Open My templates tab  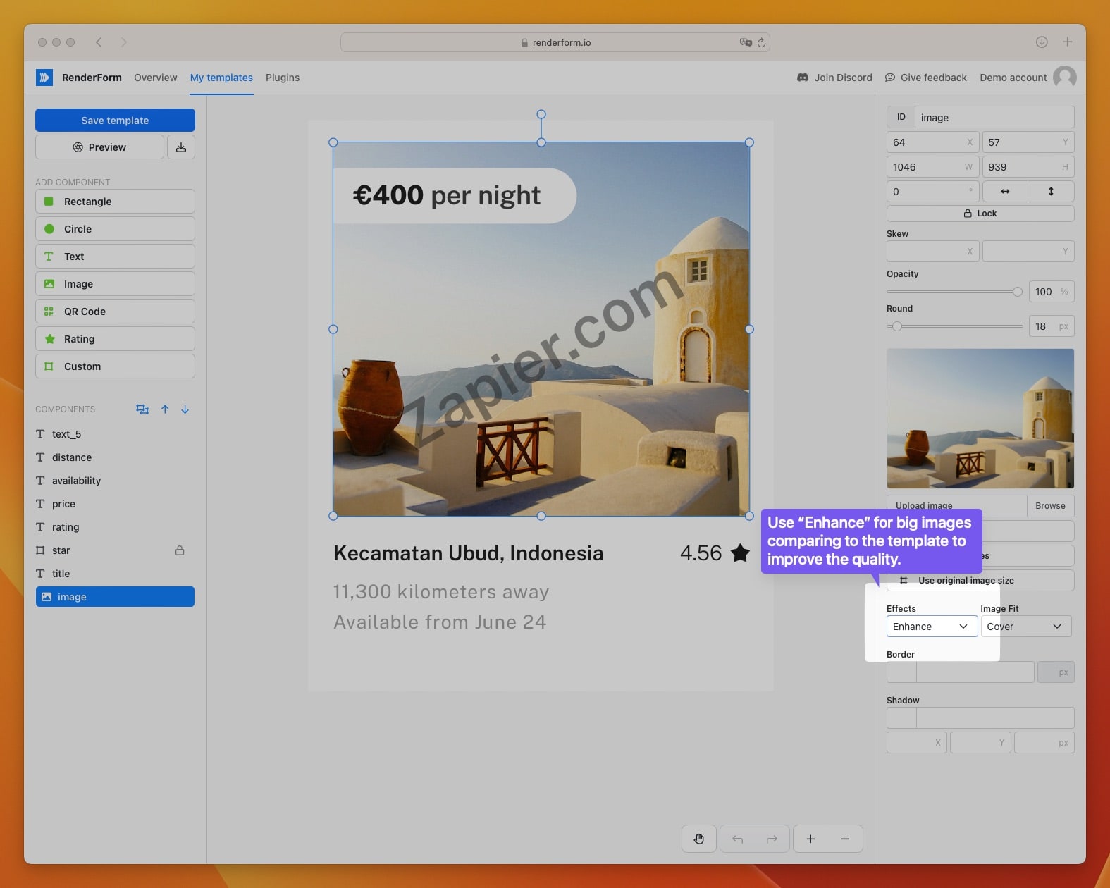pos(221,78)
